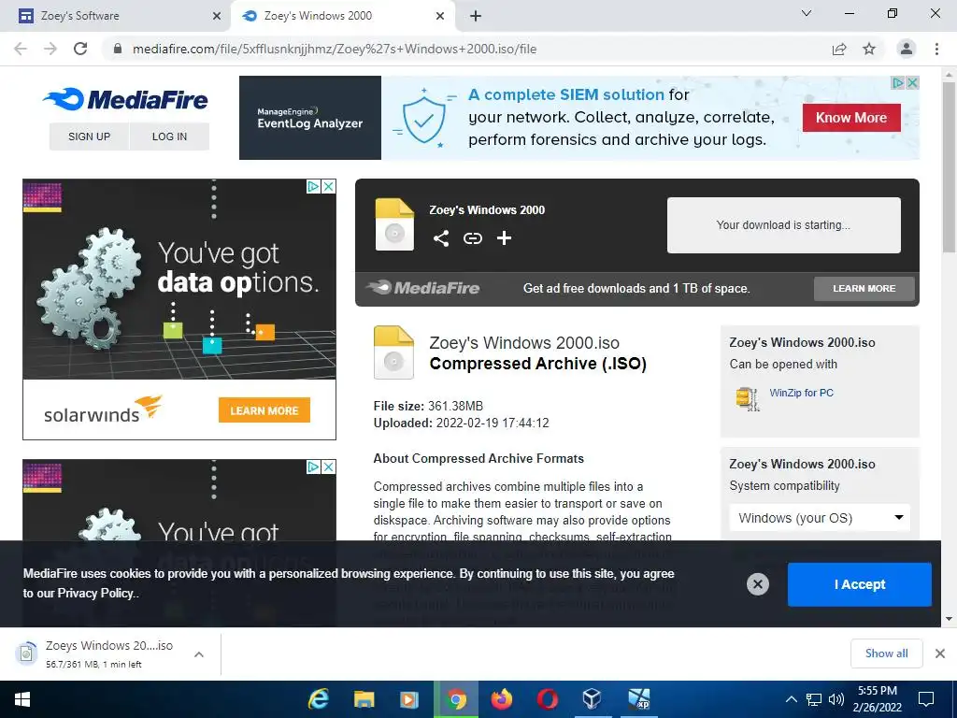Click the plus icon to save file

coord(504,238)
